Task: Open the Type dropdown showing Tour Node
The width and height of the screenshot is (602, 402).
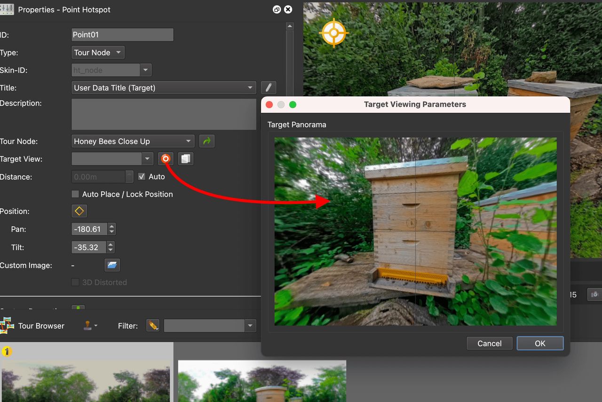Action: (97, 52)
